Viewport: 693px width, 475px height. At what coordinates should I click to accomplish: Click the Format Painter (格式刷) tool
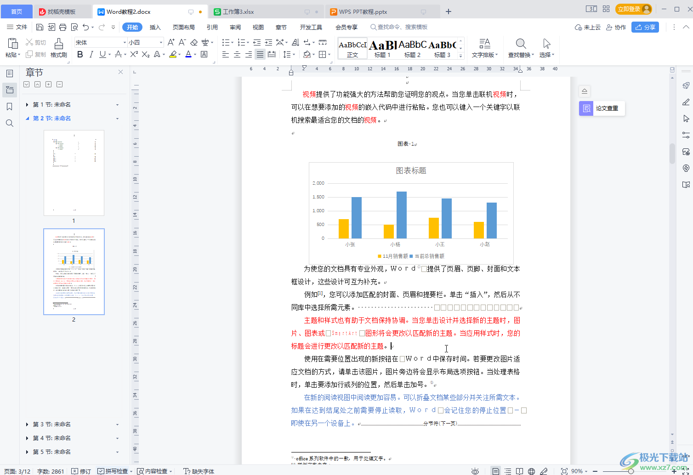point(58,48)
